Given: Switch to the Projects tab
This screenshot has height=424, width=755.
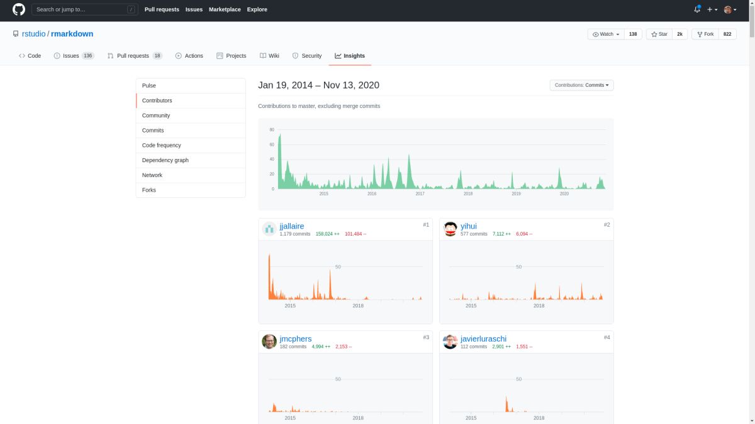Looking at the screenshot, I should [231, 56].
